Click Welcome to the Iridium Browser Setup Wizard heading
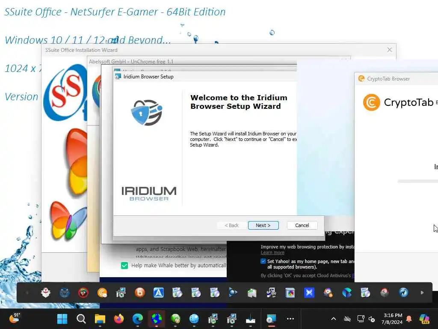 (x=239, y=102)
